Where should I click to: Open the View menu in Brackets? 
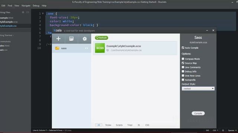point(17,6)
